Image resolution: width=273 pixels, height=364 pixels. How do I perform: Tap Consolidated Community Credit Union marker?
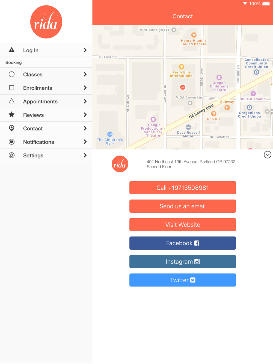(257, 72)
